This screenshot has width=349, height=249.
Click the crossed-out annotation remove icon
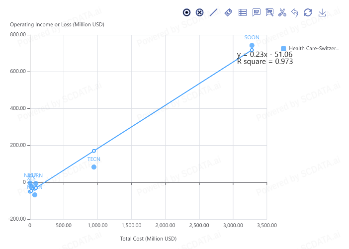coord(270,12)
